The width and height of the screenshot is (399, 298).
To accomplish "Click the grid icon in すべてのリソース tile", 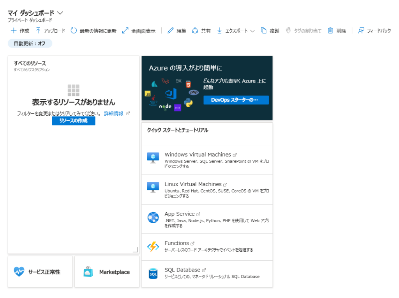I will [x=74, y=90].
